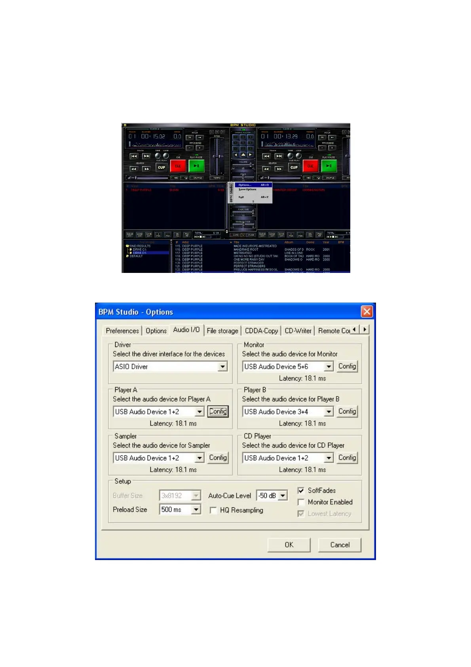The height and width of the screenshot is (667, 471).
Task: Enable the Monitor Enabled checkbox
Action: (301, 502)
